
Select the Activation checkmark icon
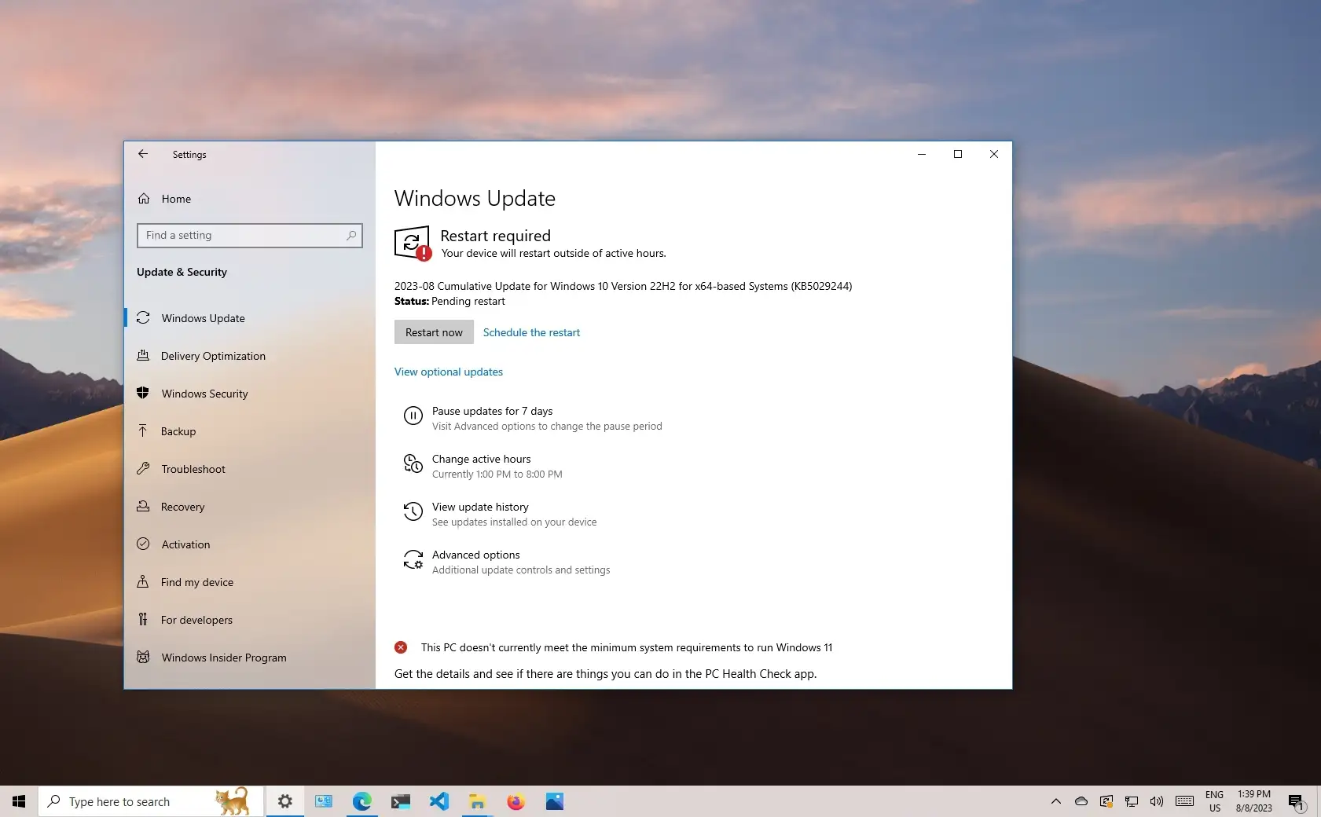[143, 544]
